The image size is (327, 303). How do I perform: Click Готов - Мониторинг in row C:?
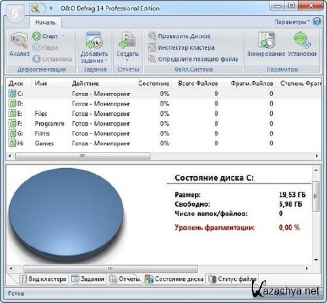[x=101, y=94]
